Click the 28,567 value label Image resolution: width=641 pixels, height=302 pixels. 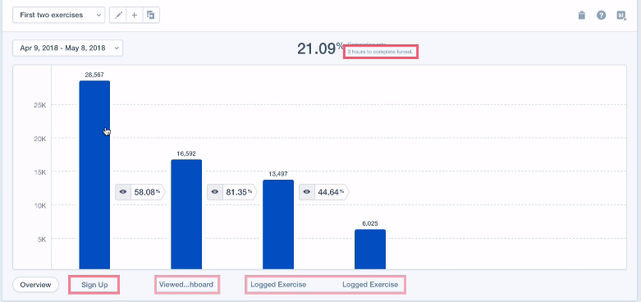(x=94, y=75)
